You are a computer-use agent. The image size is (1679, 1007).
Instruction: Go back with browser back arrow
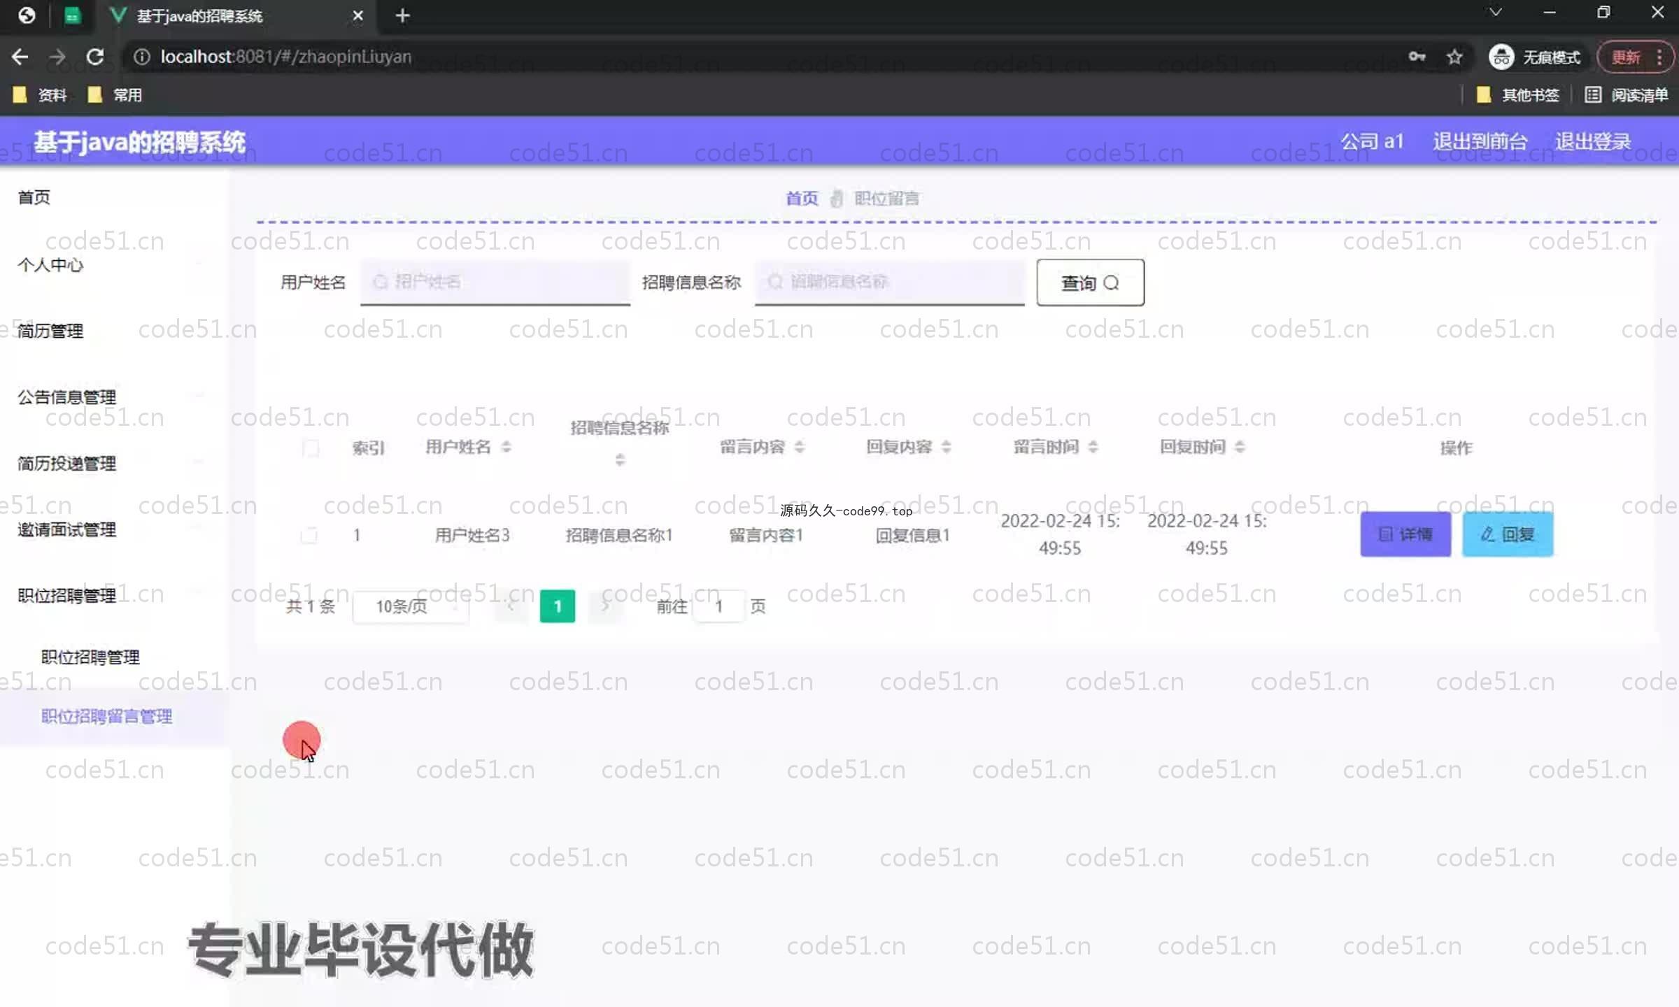[x=20, y=57]
